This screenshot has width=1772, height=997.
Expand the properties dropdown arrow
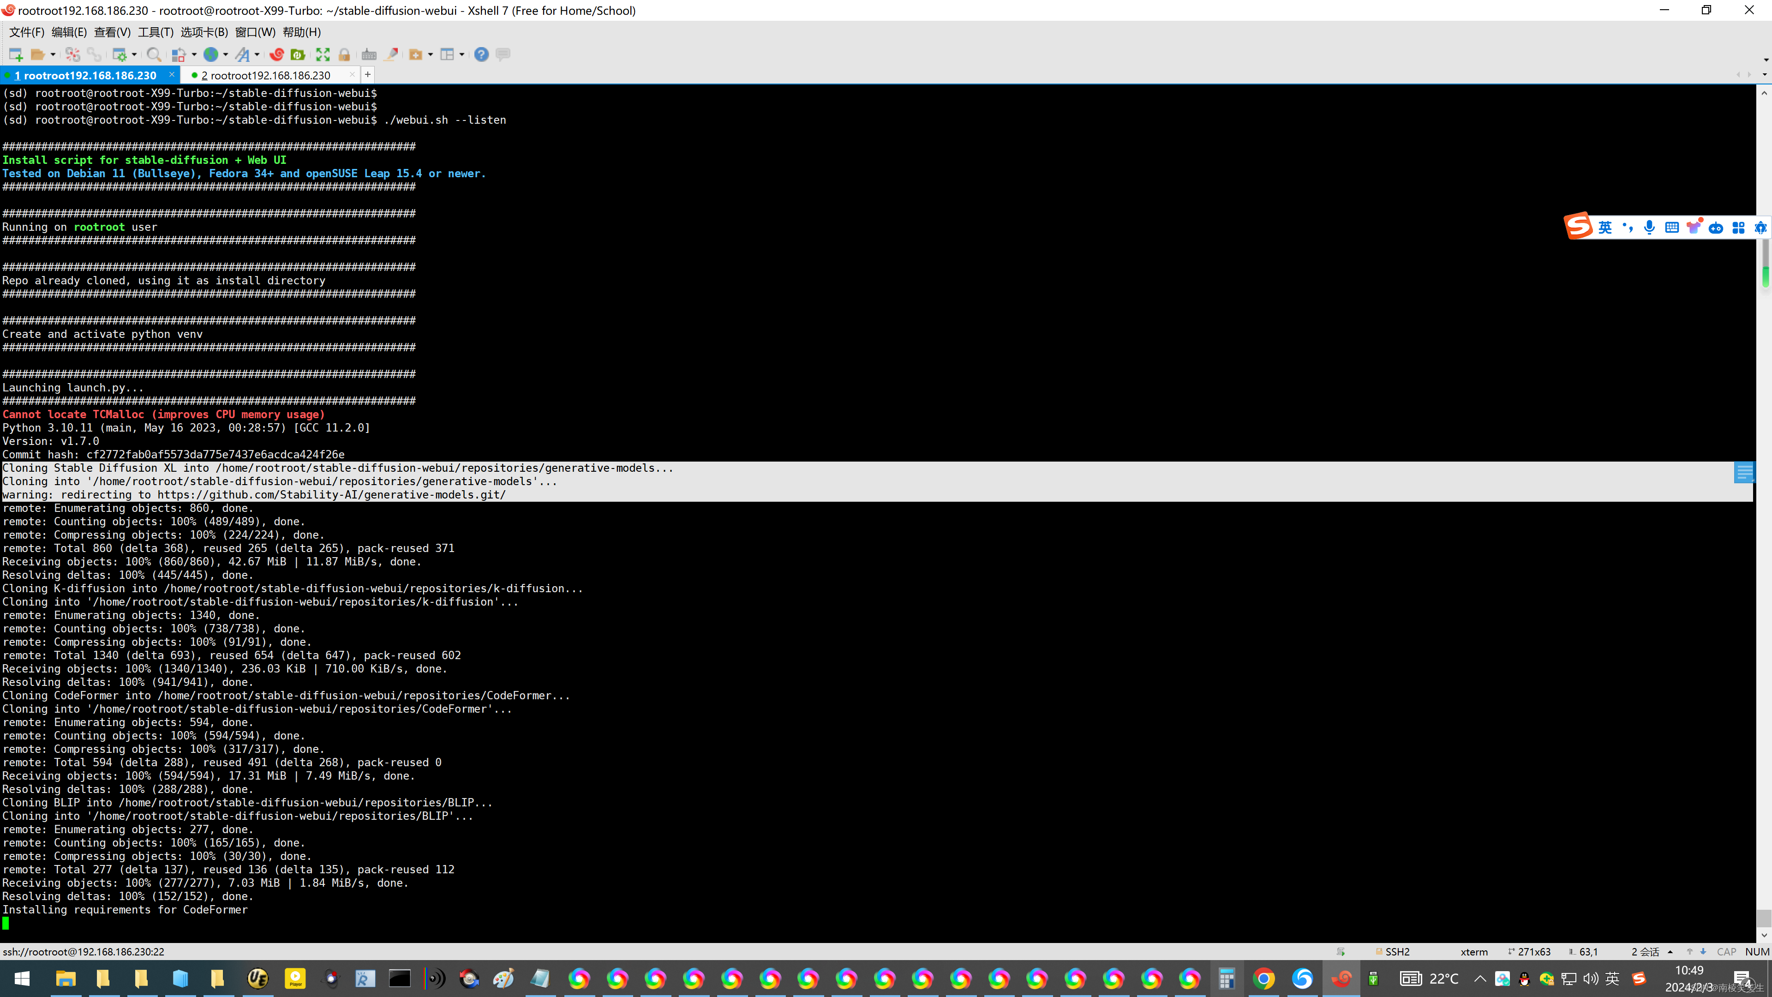(134, 54)
